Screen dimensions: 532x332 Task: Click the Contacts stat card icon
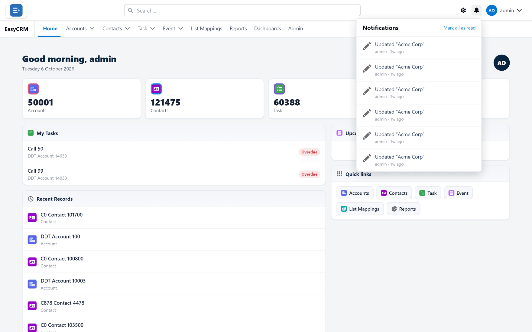click(x=156, y=89)
